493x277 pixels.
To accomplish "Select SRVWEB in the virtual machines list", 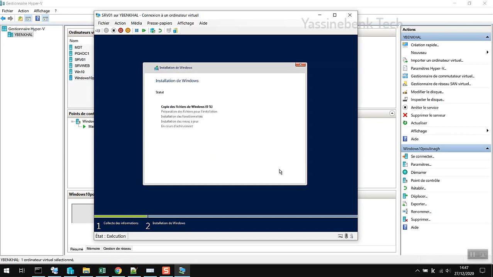I will [82, 66].
